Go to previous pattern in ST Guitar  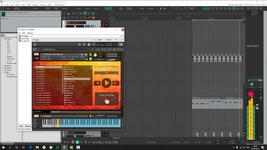pyautogui.click(x=97, y=83)
